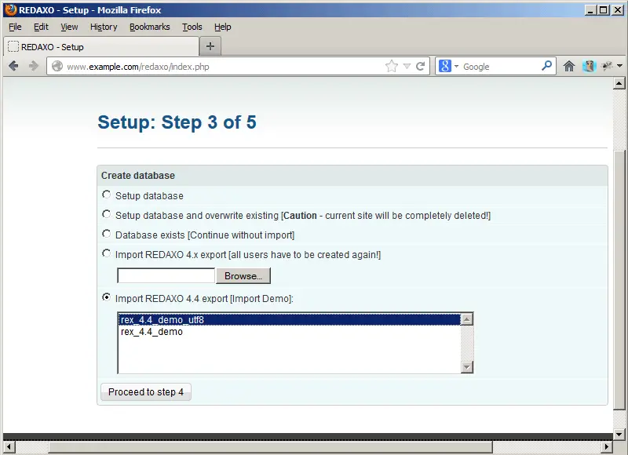Open the URL history dropdown arrow

pyautogui.click(x=407, y=67)
